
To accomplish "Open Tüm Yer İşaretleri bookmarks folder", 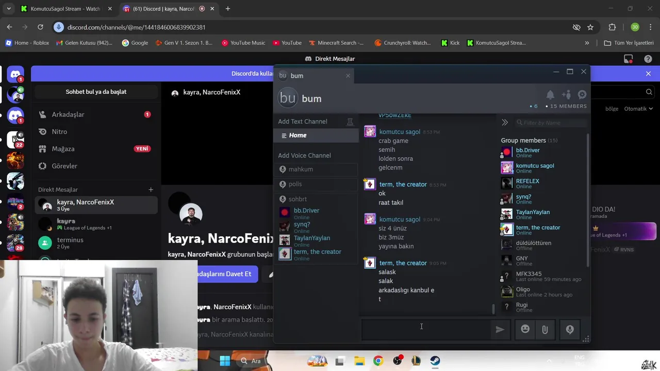I will pos(629,43).
